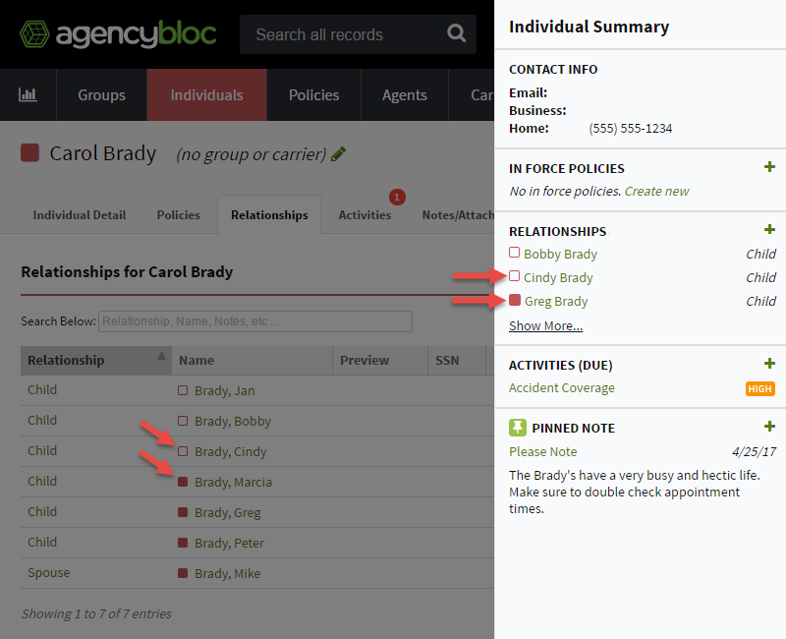This screenshot has width=786, height=639.
Task: Toggle the checkbox beside Bobby Brady
Action: [516, 253]
